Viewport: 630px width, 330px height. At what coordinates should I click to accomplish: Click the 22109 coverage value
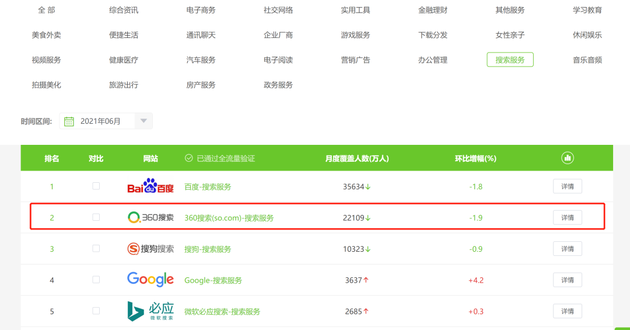point(353,218)
